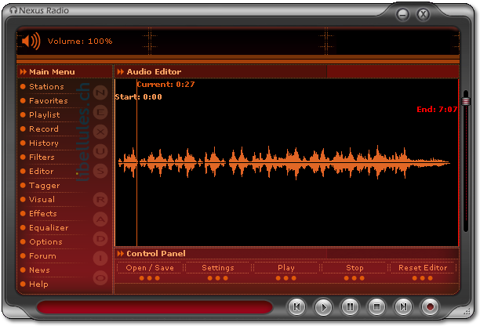Open Options in the main menu
The image size is (480, 326).
tap(46, 241)
